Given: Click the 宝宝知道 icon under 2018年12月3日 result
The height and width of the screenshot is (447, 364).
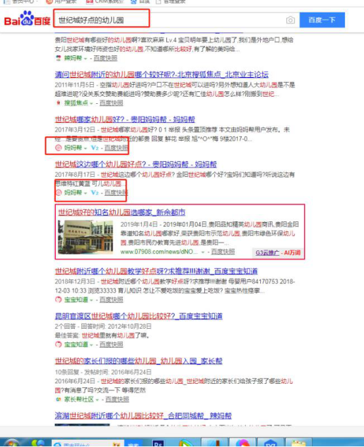Looking at the screenshot, I should (58, 300).
